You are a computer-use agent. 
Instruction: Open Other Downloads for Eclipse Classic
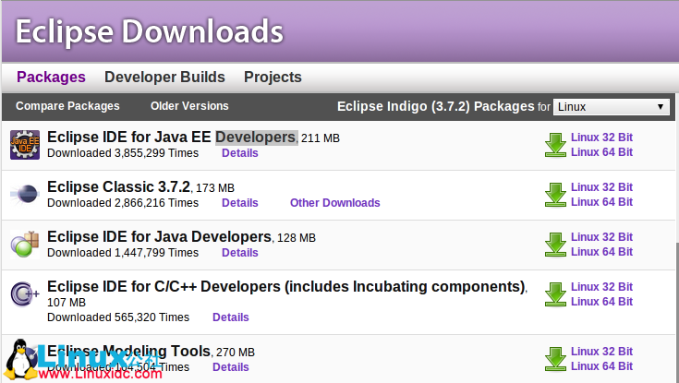[334, 202]
